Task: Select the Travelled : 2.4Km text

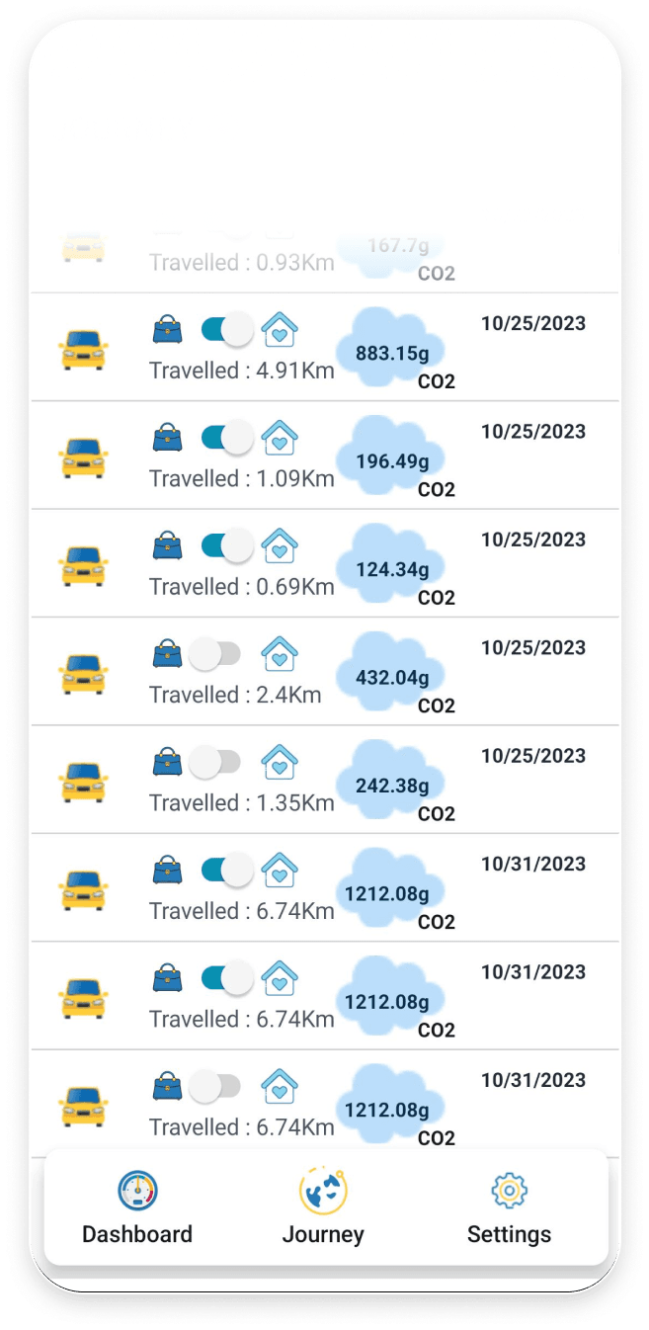Action: click(x=235, y=695)
